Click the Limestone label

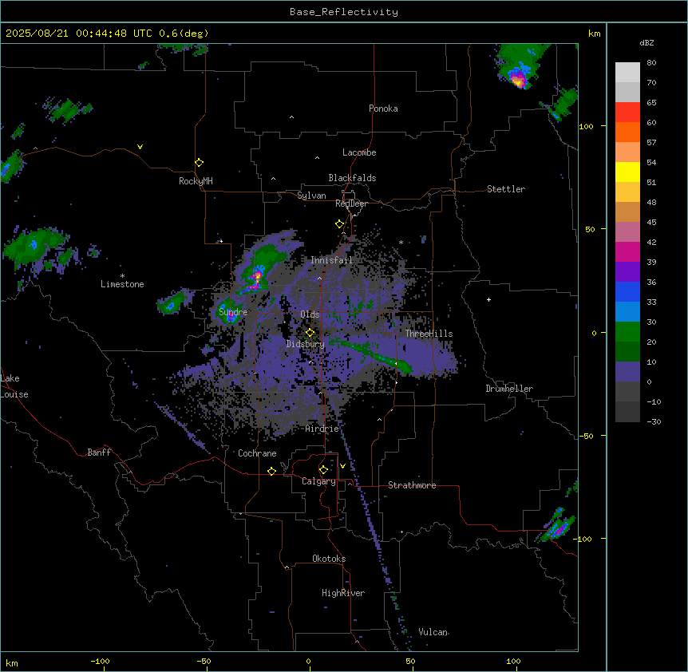pyautogui.click(x=122, y=284)
